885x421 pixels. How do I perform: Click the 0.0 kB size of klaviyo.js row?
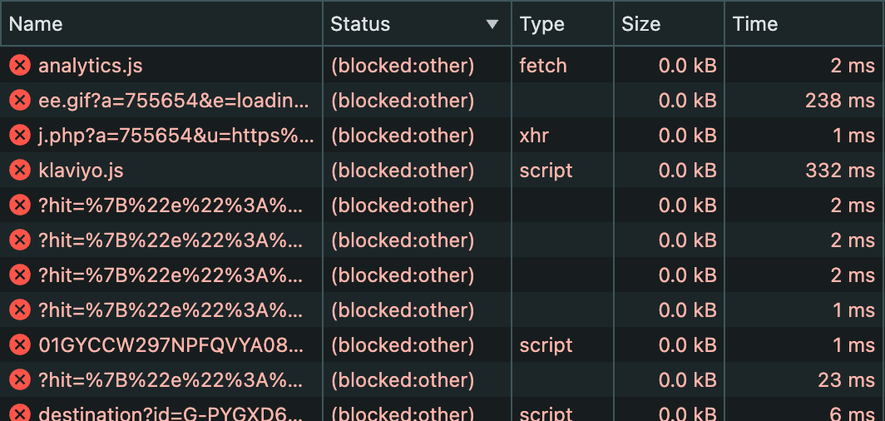[x=687, y=171]
